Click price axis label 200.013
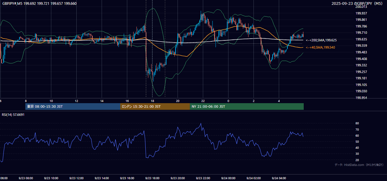387x181 pixels. click(361, 7)
